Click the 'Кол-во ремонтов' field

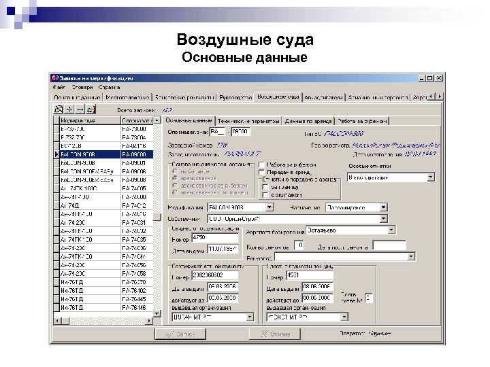(299, 245)
